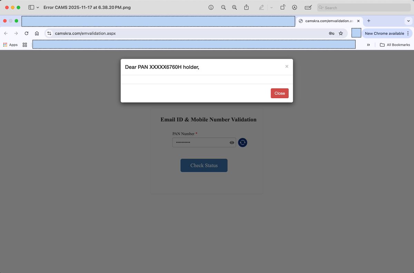Rotate the image in Preview's toolbar
Image resolution: width=414 pixels, height=273 pixels.
click(283, 7)
